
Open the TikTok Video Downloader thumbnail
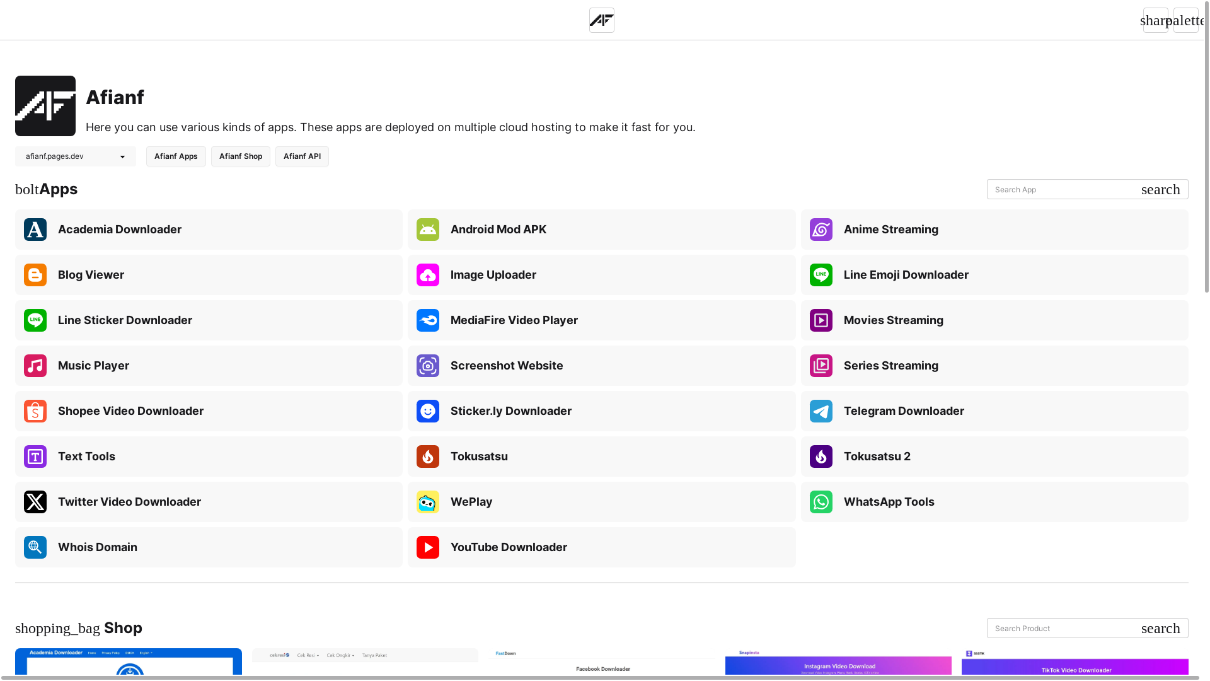point(1075,661)
